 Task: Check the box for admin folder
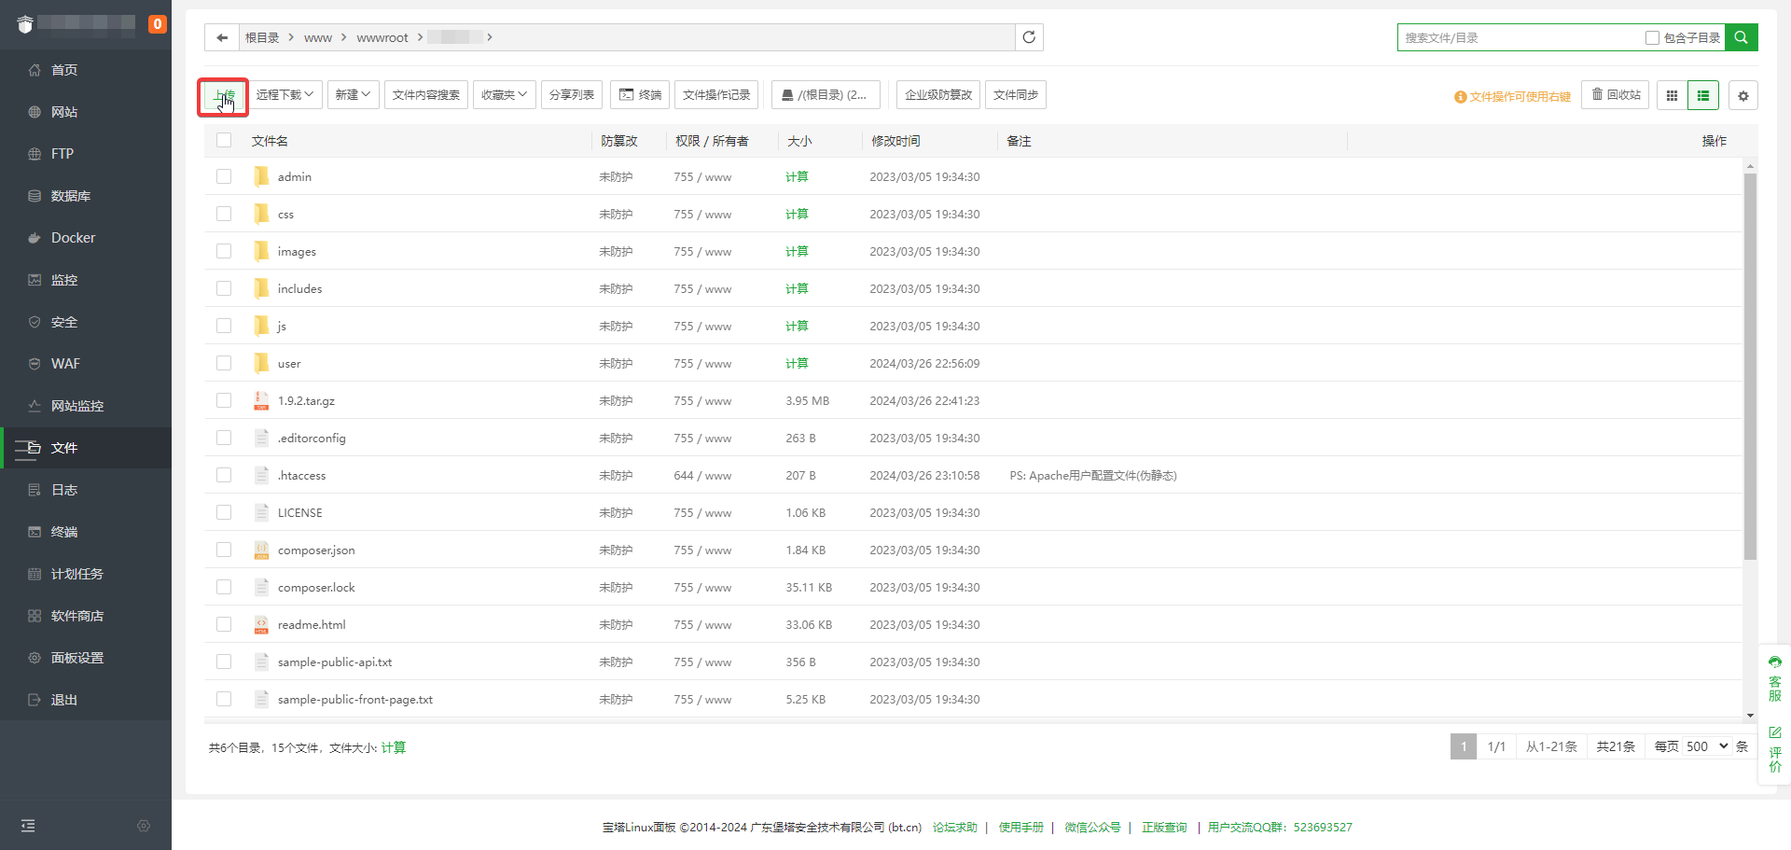pos(224,176)
